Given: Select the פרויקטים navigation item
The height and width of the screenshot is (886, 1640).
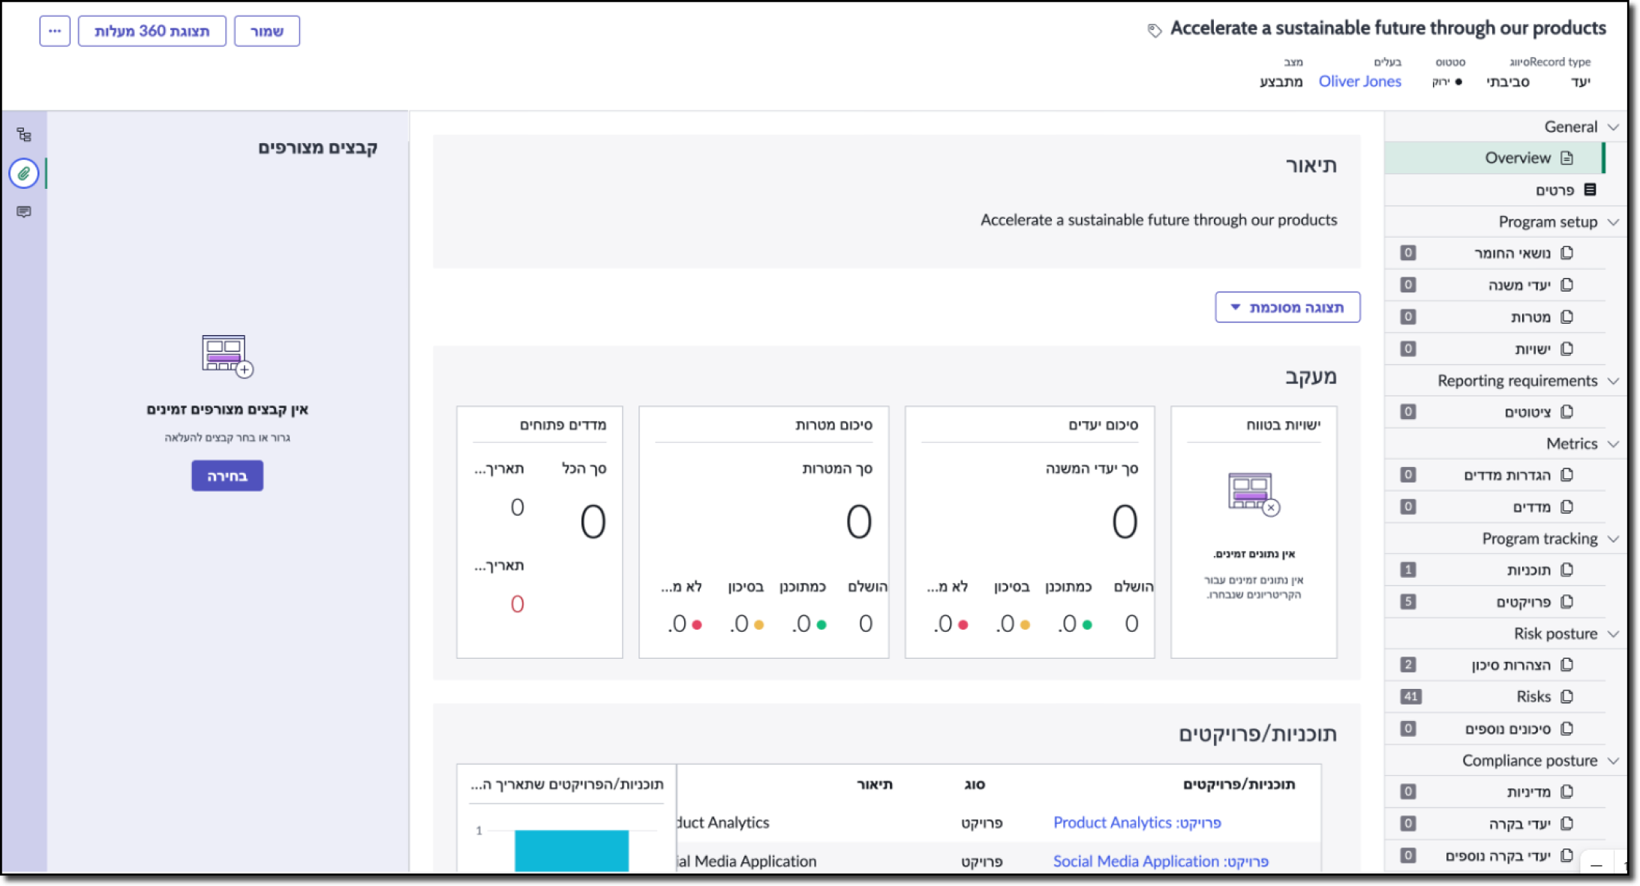Looking at the screenshot, I should (x=1523, y=602).
